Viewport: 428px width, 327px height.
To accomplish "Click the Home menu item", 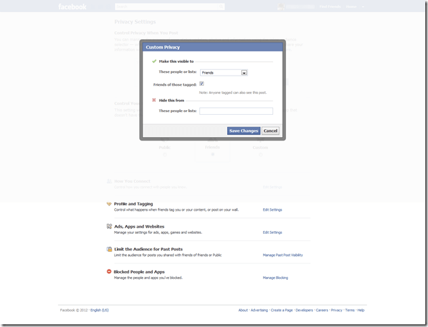I will (x=352, y=7).
